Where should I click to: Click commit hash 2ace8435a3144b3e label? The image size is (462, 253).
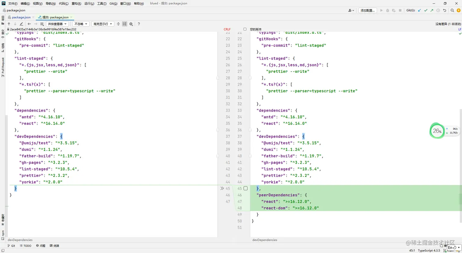coord(43,29)
